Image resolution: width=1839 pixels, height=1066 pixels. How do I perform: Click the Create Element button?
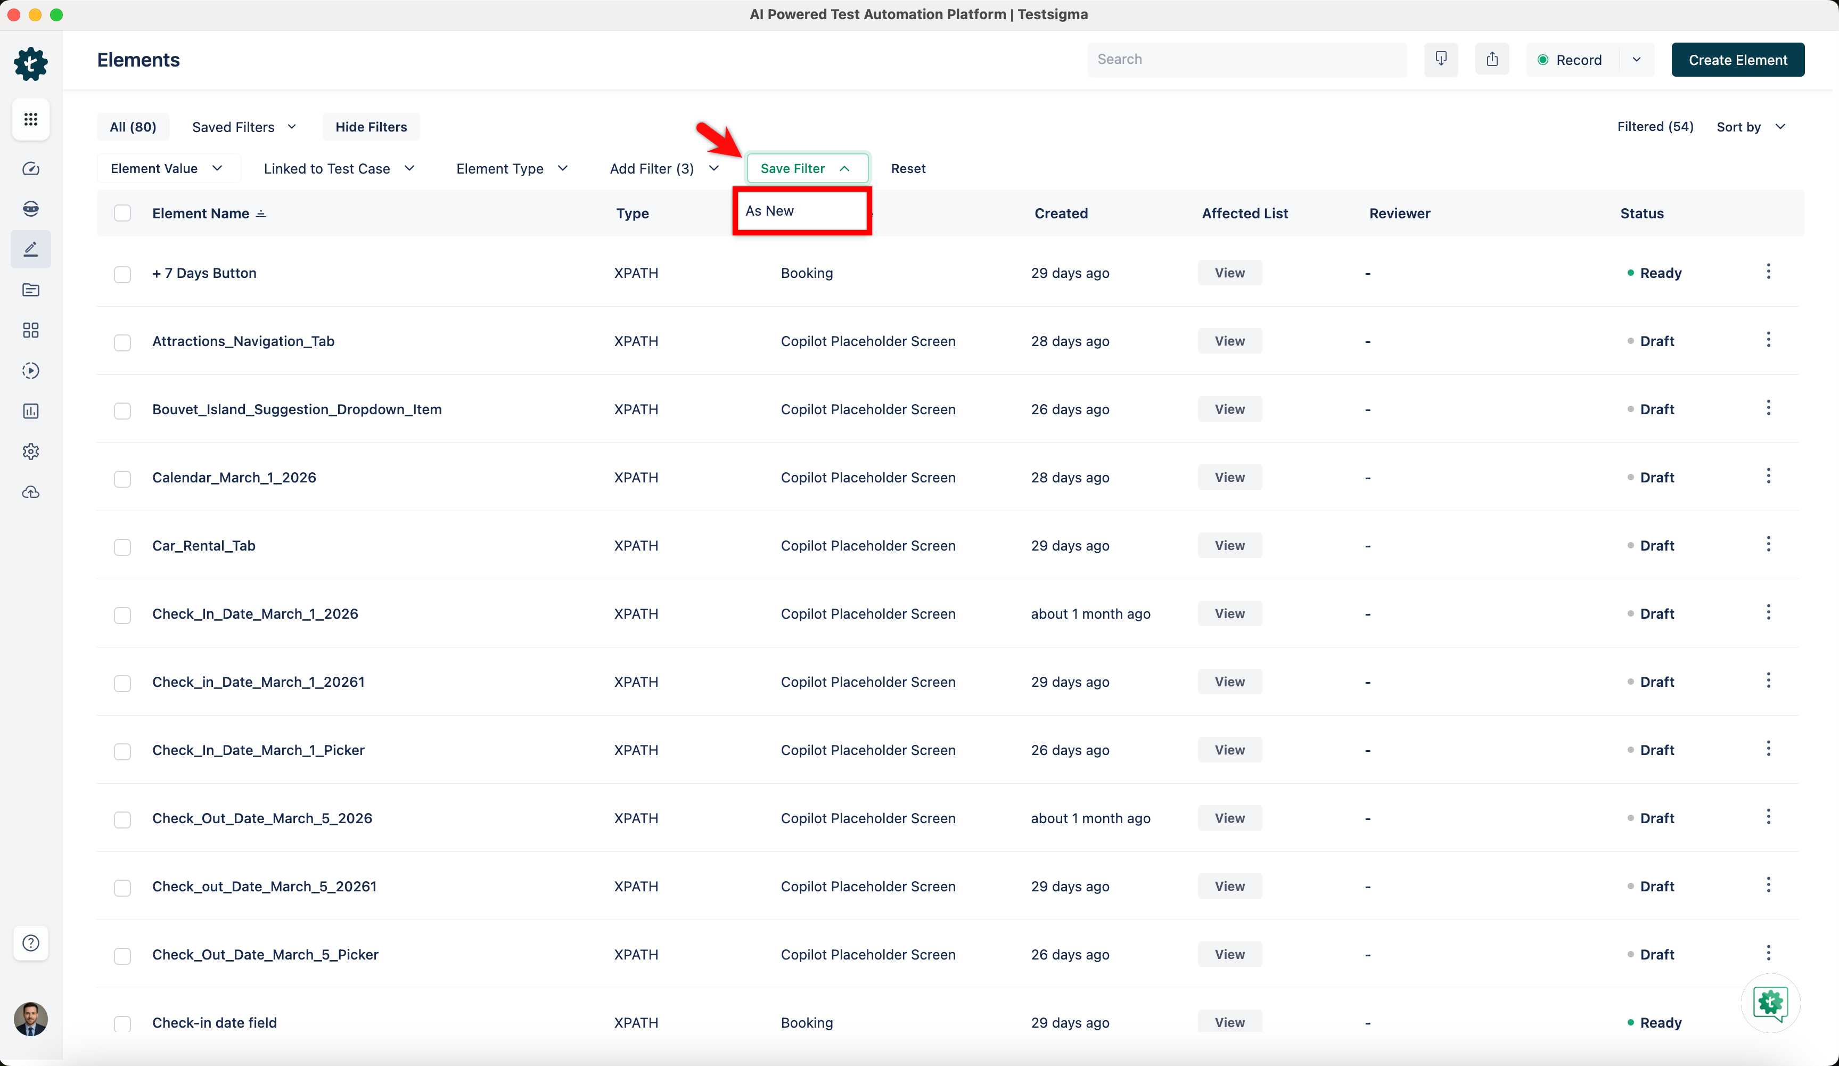[x=1737, y=60]
